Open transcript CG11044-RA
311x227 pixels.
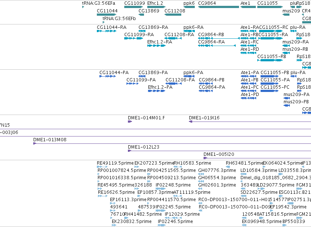[106, 31]
